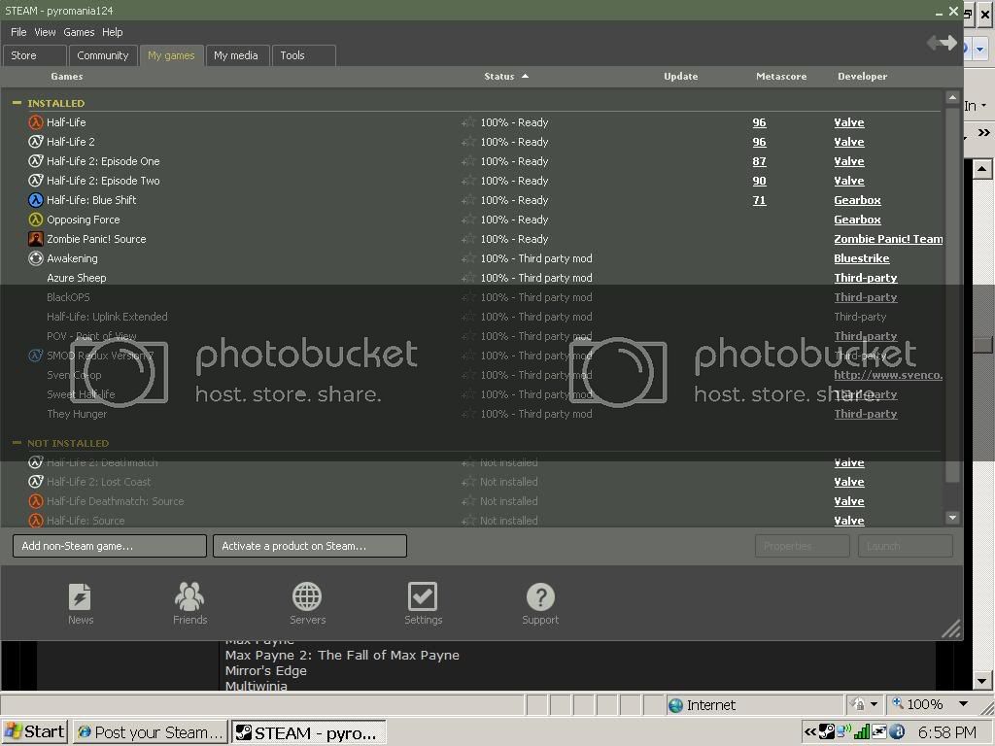The height and width of the screenshot is (746, 995).
Task: Toggle favorite star for Opposing Force
Action: (x=468, y=220)
